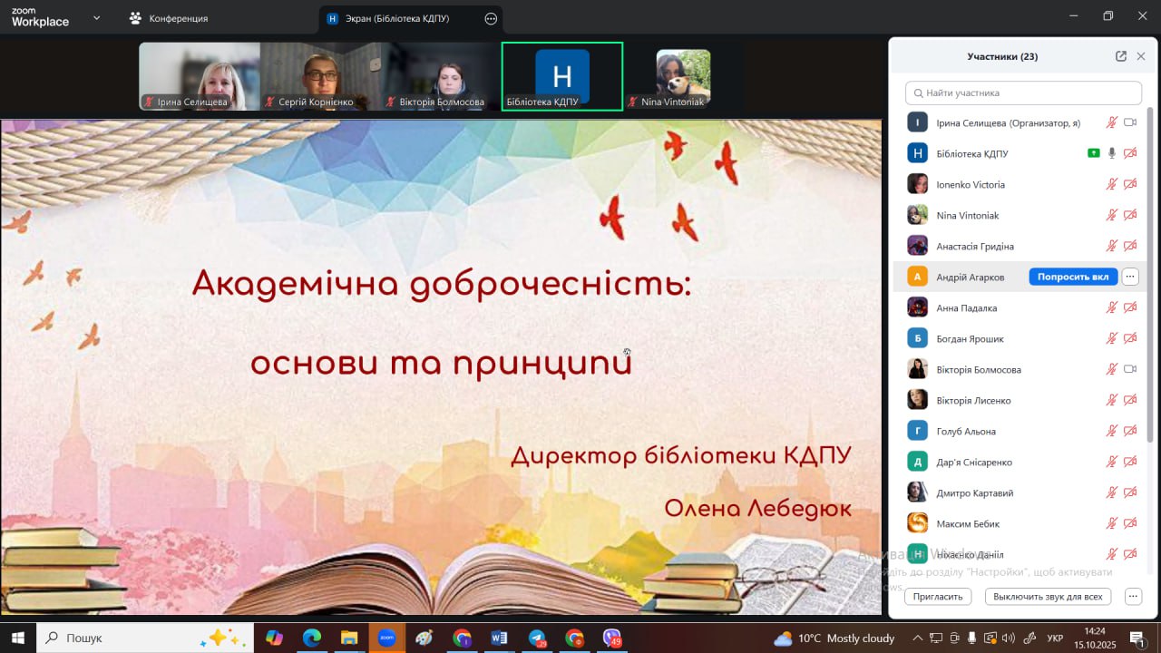The height and width of the screenshot is (653, 1161).
Task: Click disabled camera icon for Анна Падалка
Action: click(x=1130, y=307)
